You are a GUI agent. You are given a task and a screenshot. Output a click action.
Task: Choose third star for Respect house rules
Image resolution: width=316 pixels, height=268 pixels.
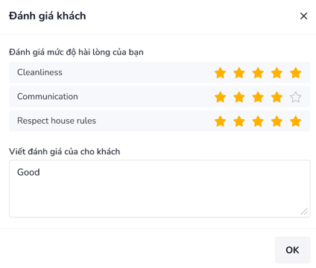(x=258, y=121)
